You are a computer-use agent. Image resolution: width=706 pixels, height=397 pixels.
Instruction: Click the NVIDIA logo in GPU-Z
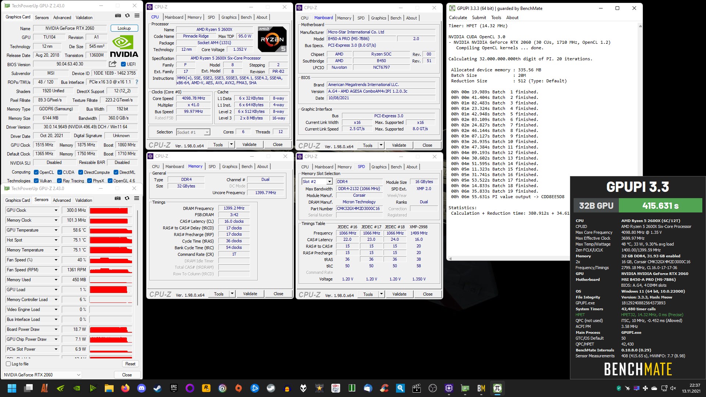tap(124, 46)
